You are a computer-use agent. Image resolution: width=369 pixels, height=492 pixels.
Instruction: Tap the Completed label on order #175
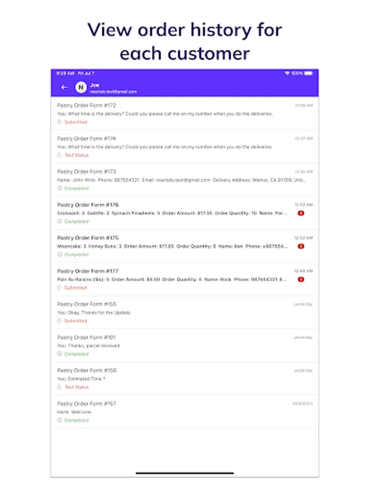pos(77,254)
